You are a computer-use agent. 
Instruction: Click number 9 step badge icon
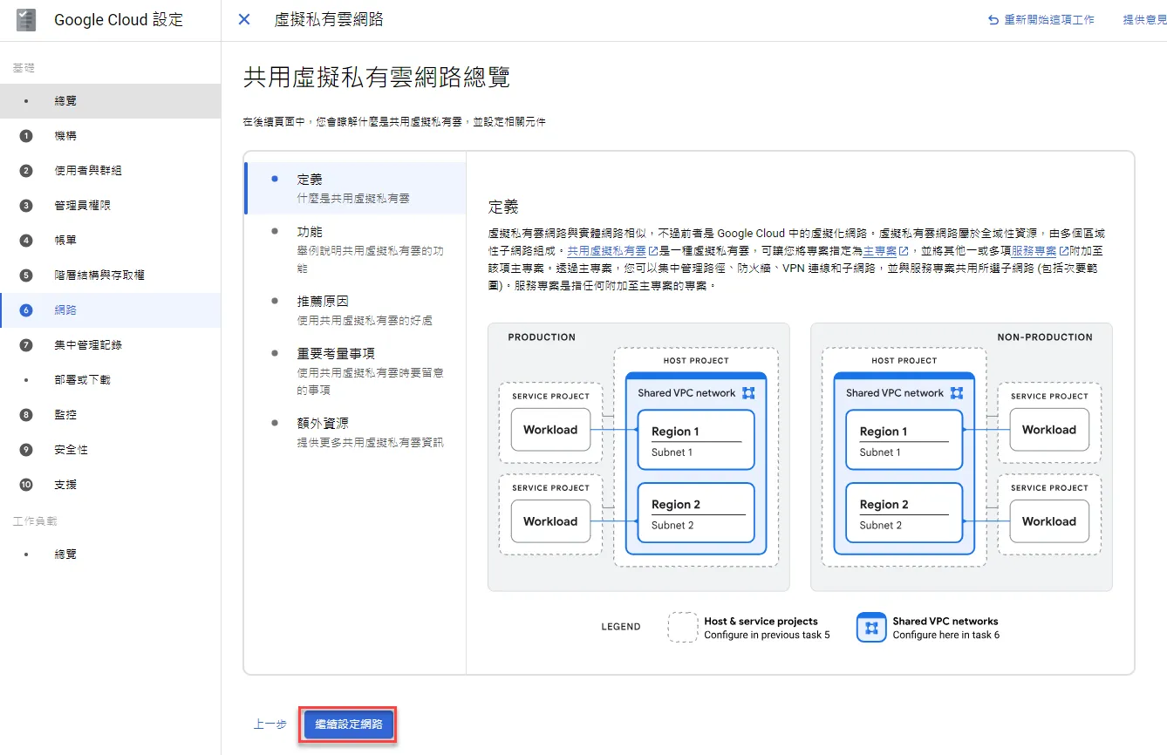pyautogui.click(x=26, y=450)
